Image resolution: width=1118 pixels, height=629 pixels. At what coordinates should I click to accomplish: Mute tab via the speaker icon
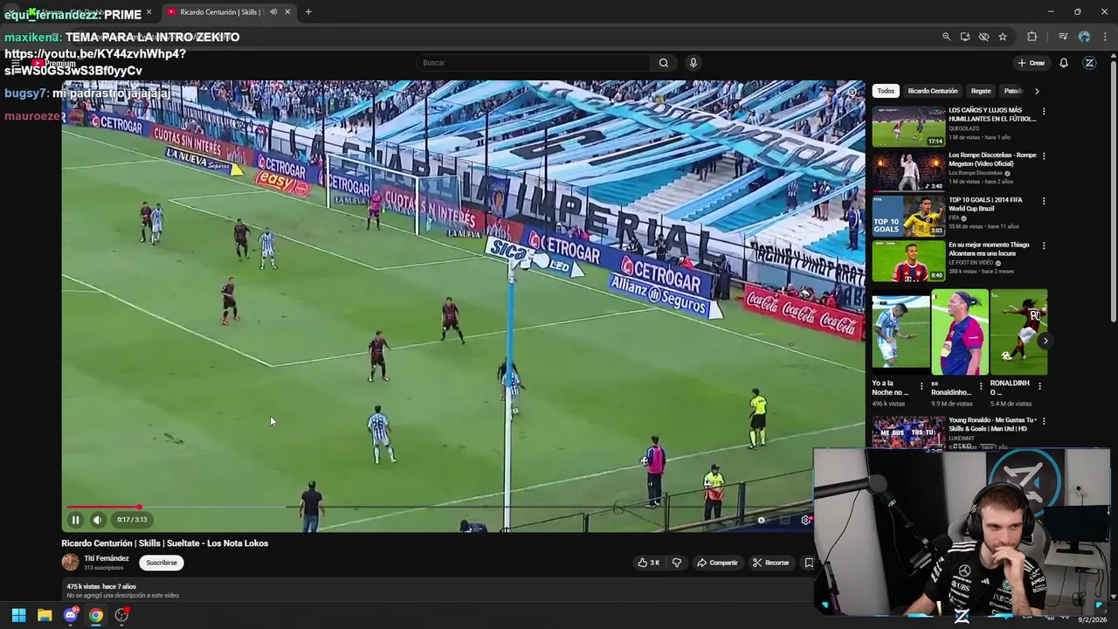tap(273, 12)
